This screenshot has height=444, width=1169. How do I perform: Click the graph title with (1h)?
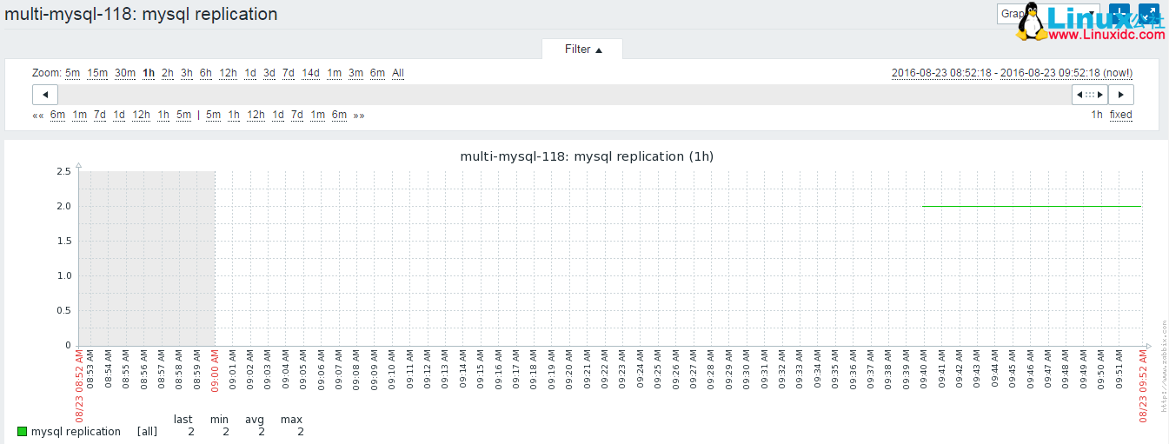pos(587,156)
